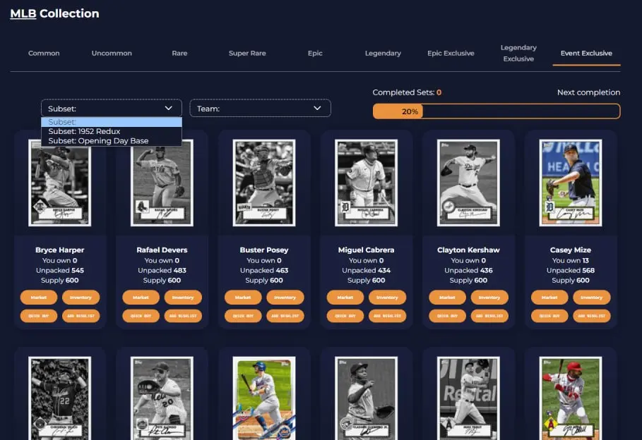Open Buster Posey card image
Image resolution: width=642 pixels, height=440 pixels.
click(x=264, y=183)
